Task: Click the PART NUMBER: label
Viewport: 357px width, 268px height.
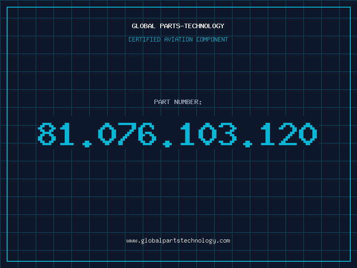Action: click(x=178, y=102)
